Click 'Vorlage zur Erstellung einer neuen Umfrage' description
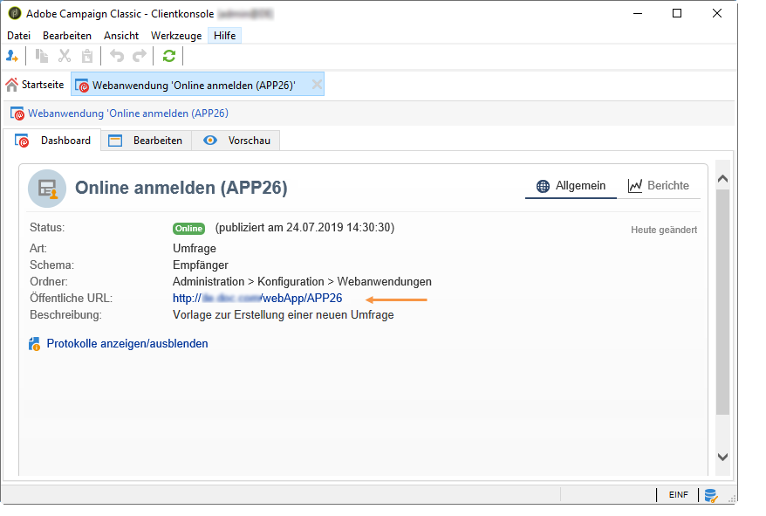Screen dimensions: 766x516 pyautogui.click(x=284, y=315)
